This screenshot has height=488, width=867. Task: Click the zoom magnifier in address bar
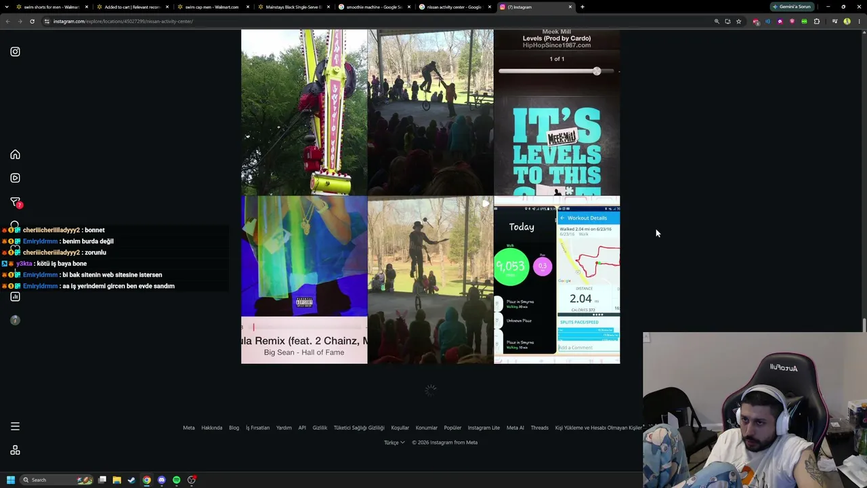[x=717, y=21]
